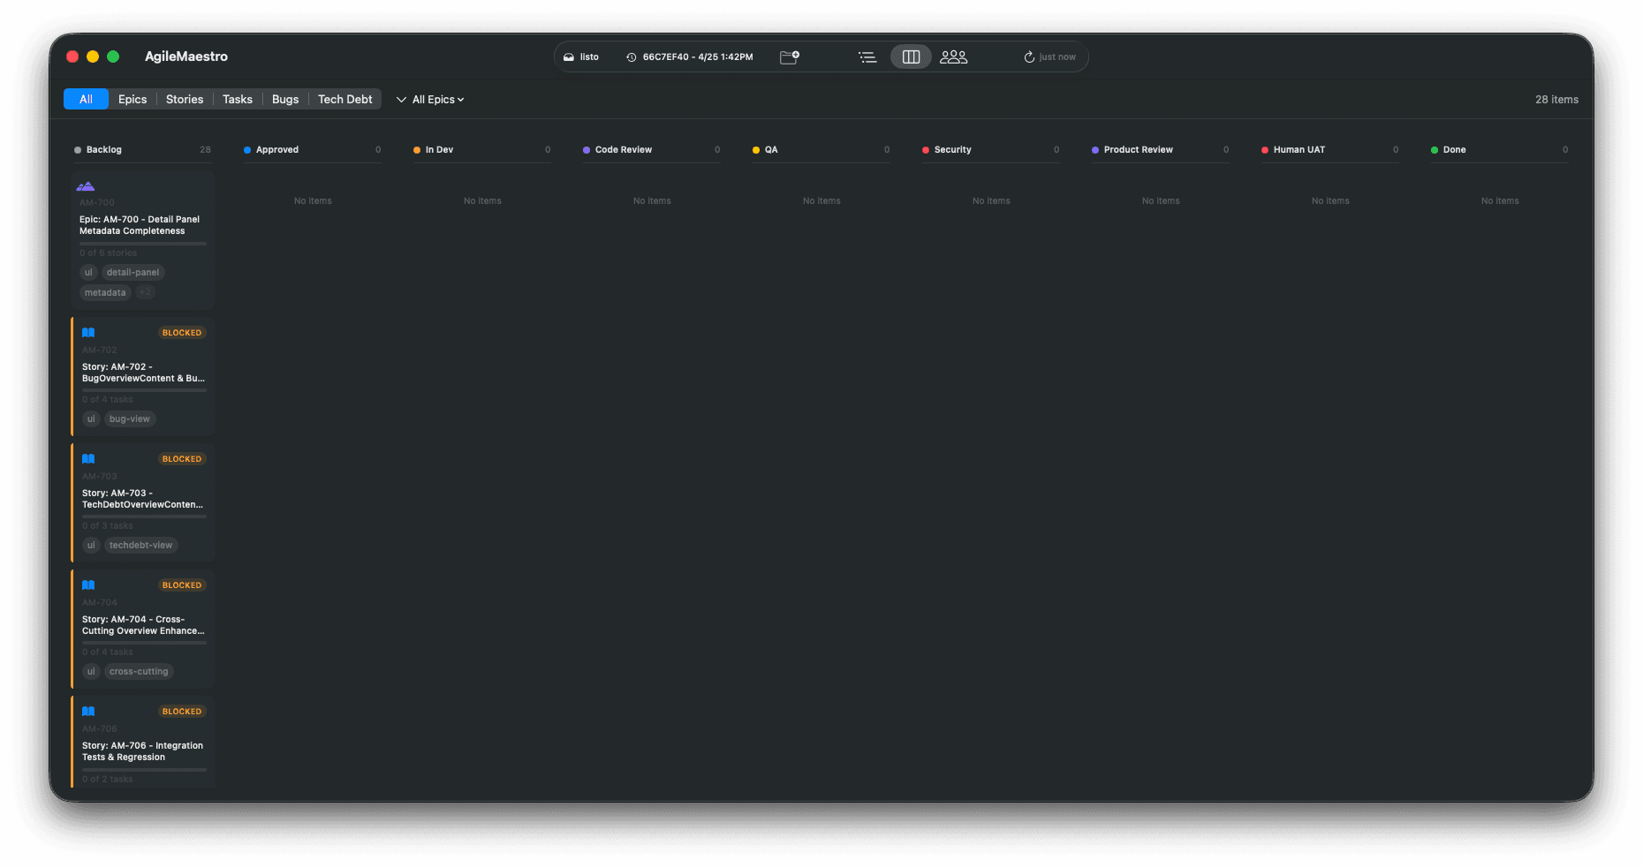The image size is (1643, 867).
Task: Click the progress bar on AM-704 card
Action: tap(144, 643)
